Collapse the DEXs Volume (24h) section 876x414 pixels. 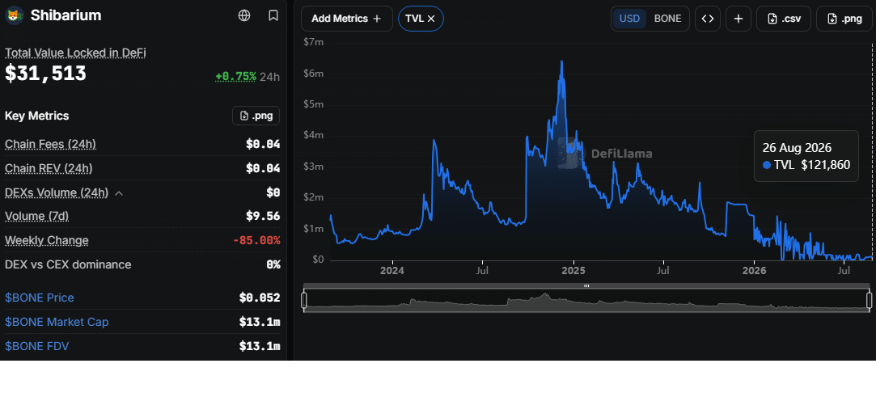119,193
